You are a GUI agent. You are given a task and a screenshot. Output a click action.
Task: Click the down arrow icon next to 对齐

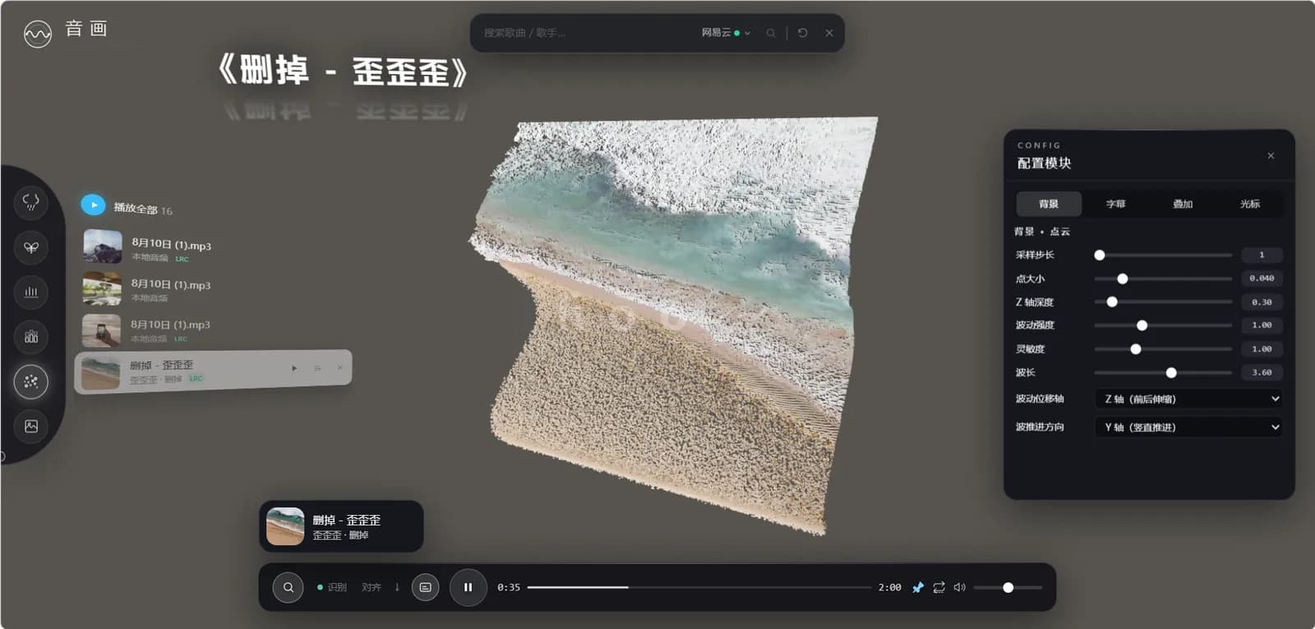(397, 587)
